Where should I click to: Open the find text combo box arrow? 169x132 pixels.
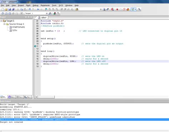pos(101,9)
